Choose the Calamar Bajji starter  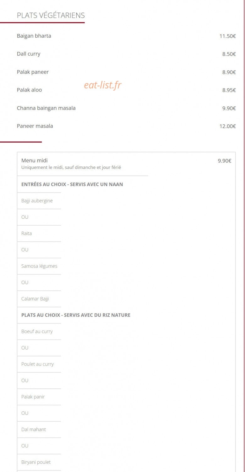click(x=35, y=299)
